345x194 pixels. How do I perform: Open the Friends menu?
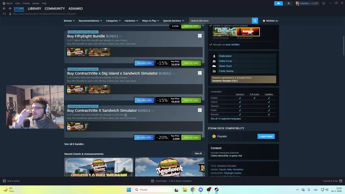[26, 3]
